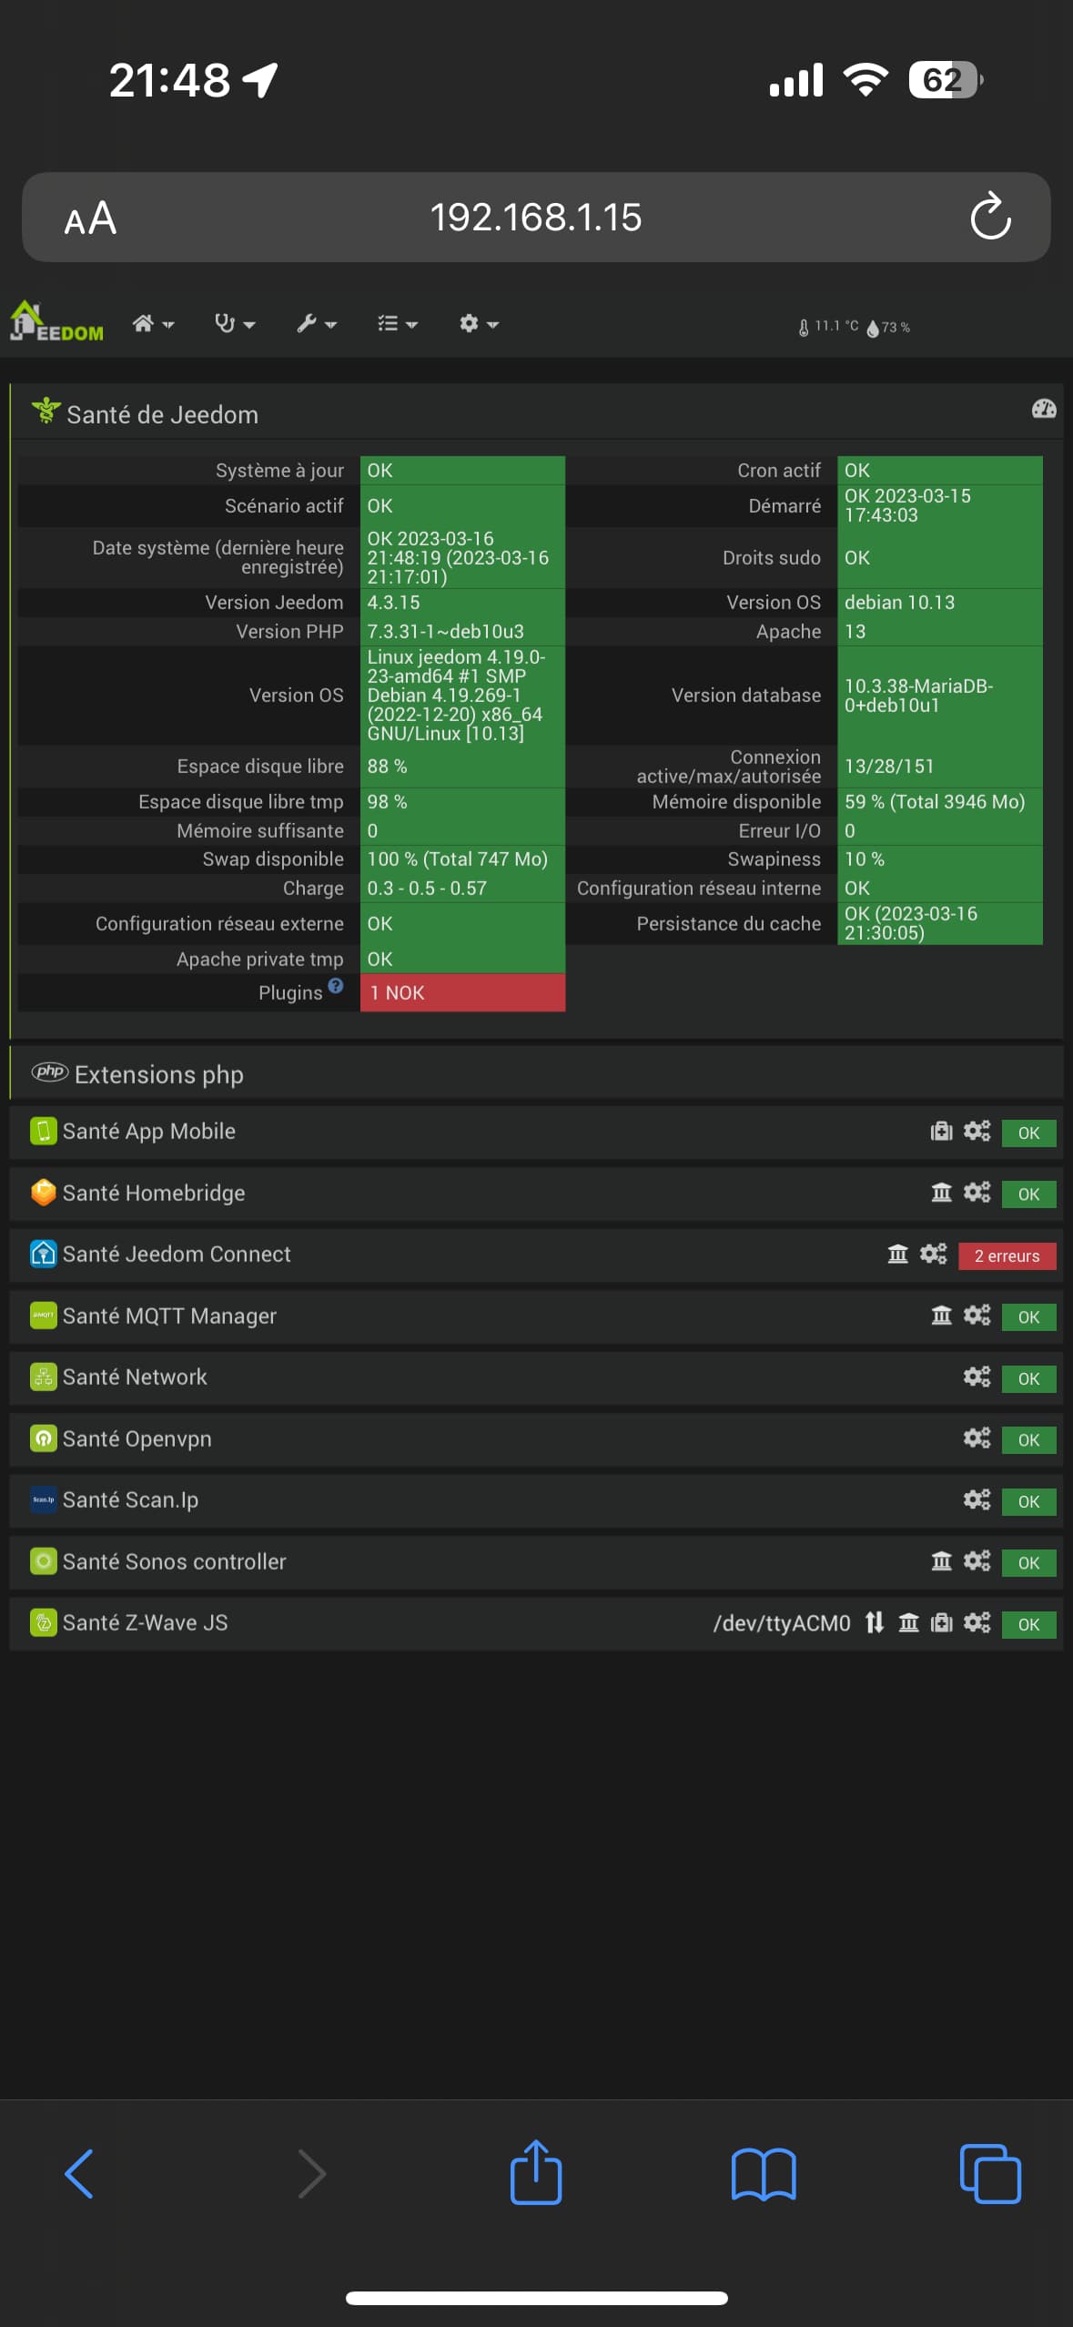The width and height of the screenshot is (1073, 2327).
Task: Click the Z-Wave JS up-down arrows icon
Action: (x=874, y=1622)
